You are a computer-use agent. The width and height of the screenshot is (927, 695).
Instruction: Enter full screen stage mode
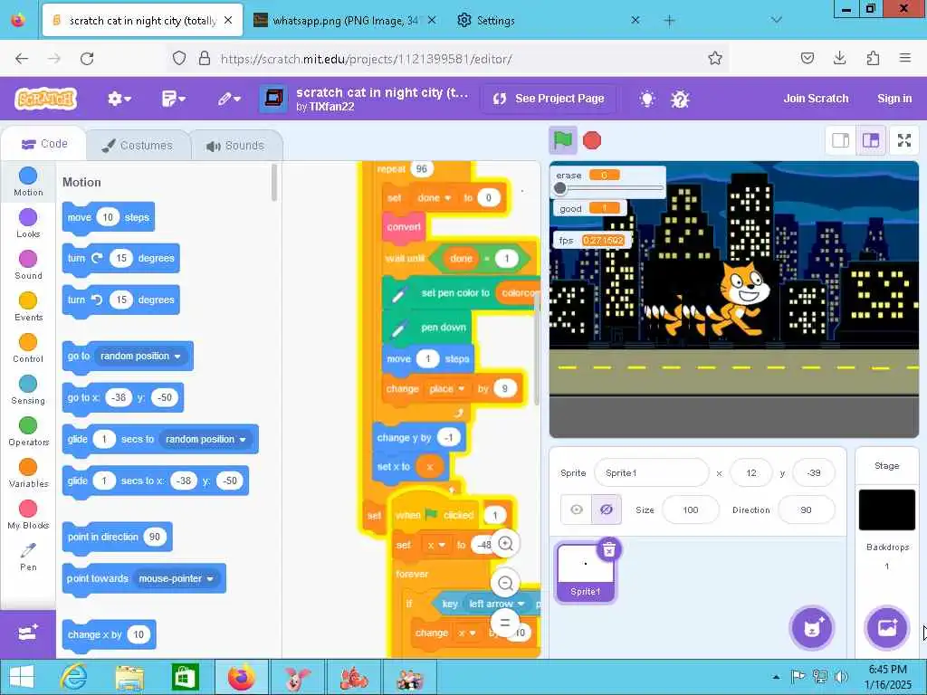904,140
